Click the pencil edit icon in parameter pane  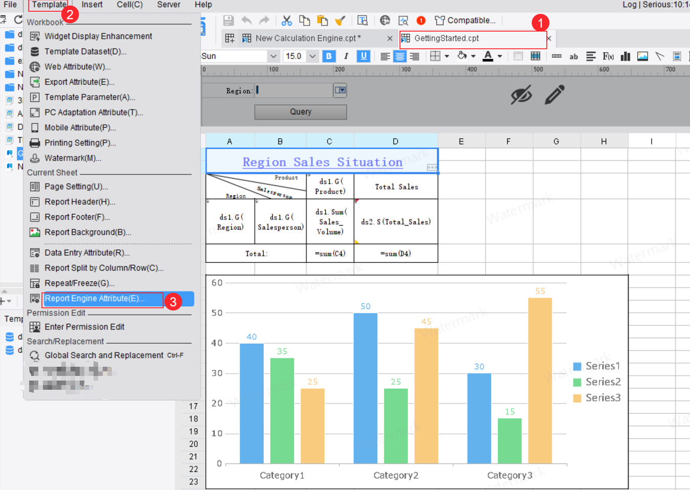pos(555,95)
